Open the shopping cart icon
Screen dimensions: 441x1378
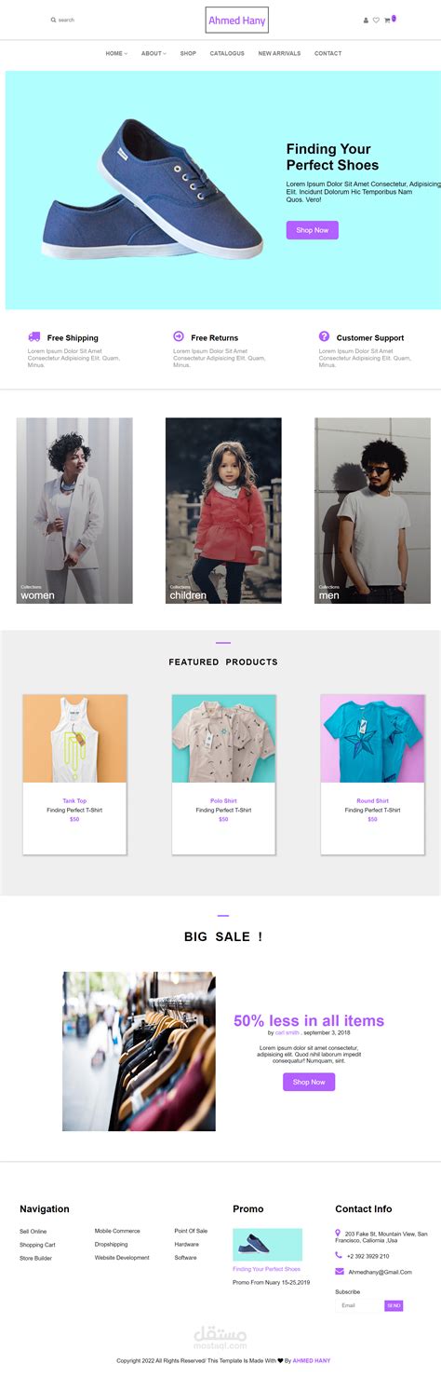tap(388, 20)
